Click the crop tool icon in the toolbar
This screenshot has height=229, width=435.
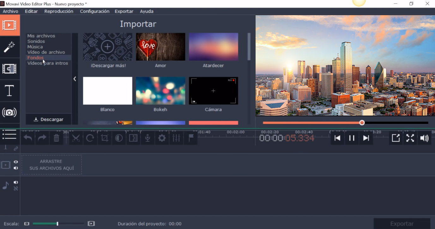pos(105,138)
